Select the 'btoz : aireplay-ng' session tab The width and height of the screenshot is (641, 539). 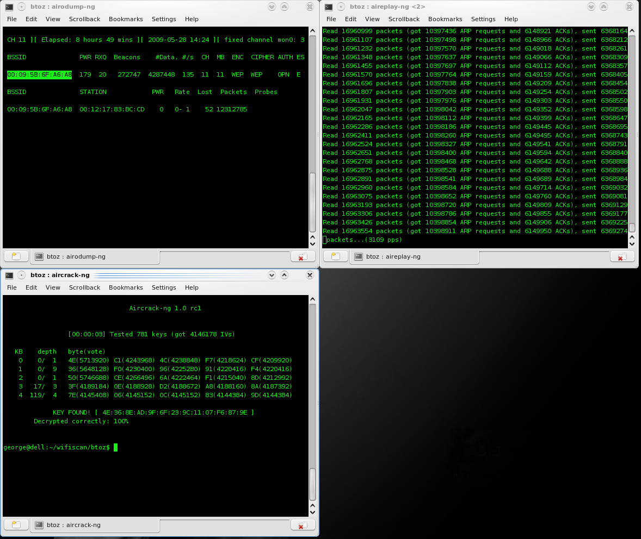[x=414, y=257]
